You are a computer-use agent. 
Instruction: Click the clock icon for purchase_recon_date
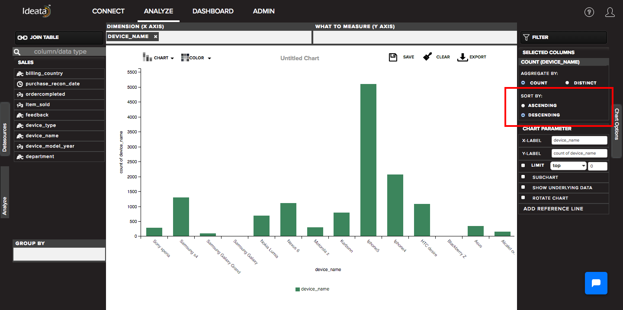pos(20,84)
